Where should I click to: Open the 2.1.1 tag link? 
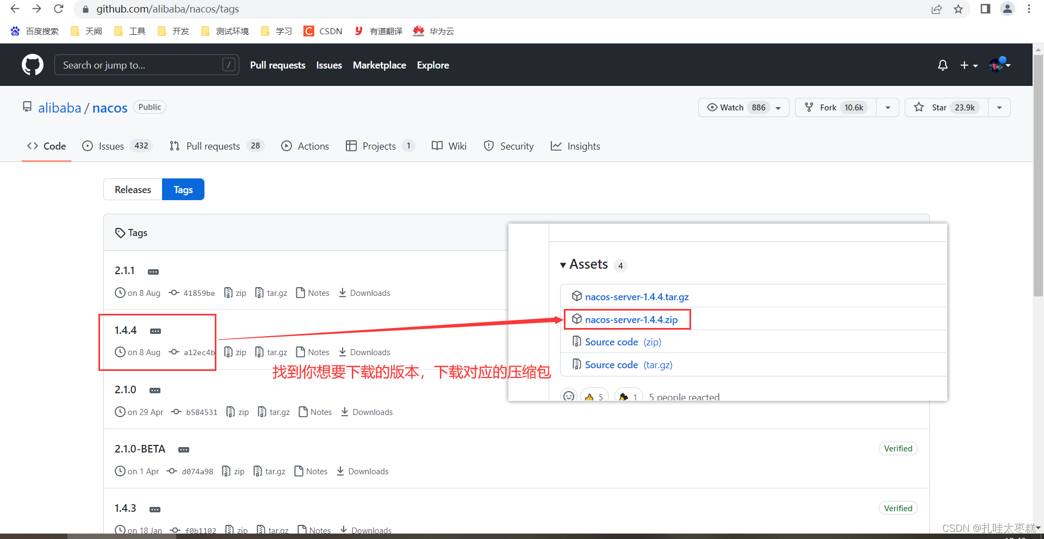coord(125,270)
